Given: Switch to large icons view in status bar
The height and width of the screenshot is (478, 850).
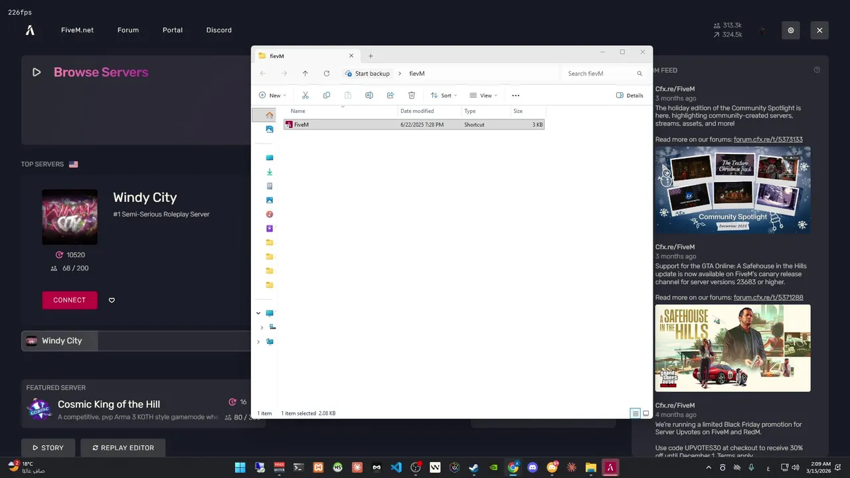Looking at the screenshot, I should (645, 413).
